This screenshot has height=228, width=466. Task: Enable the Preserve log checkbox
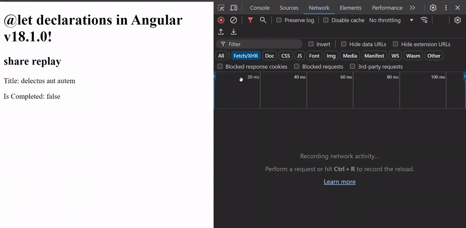tap(279, 20)
